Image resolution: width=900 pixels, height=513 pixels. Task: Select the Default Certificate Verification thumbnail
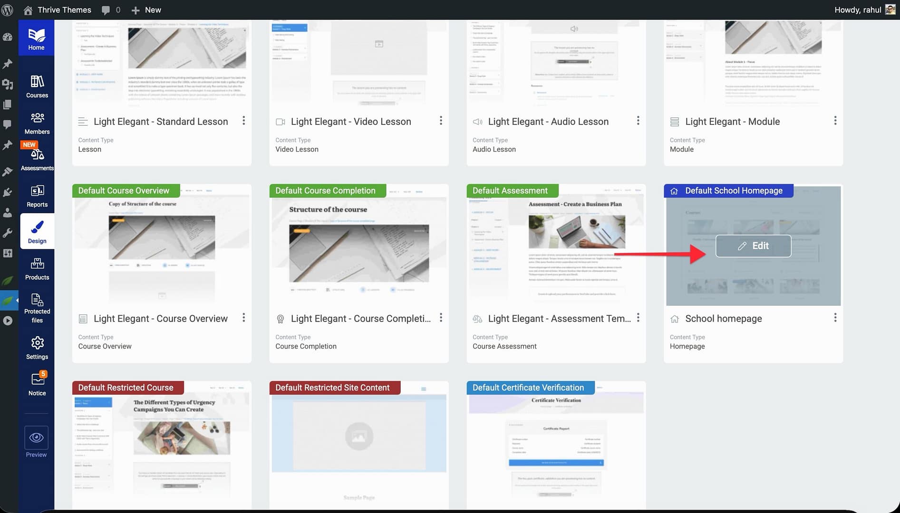click(x=556, y=446)
